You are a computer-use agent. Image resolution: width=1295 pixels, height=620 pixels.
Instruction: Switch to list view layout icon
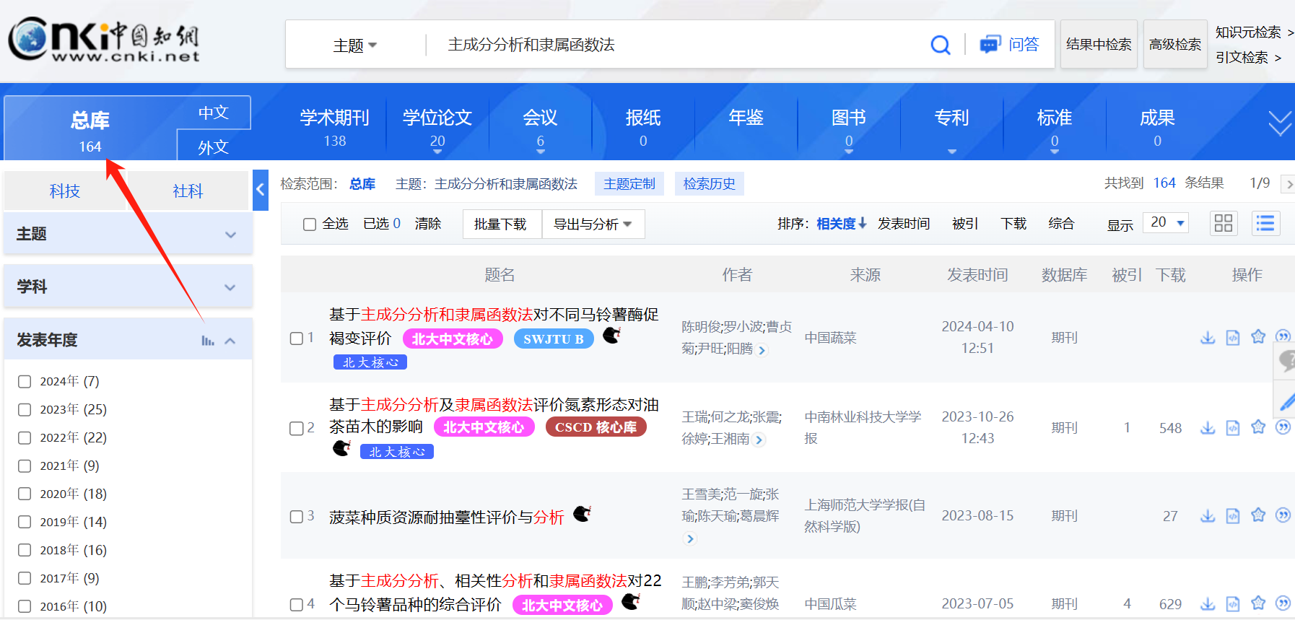click(1265, 223)
